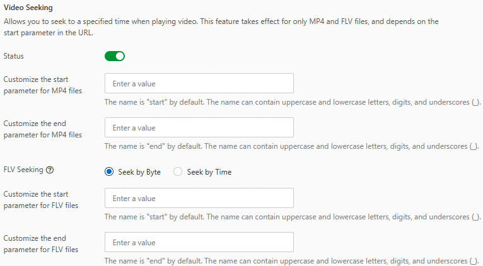
Task: Focus the FLV start parameter input field
Action: 199,199
